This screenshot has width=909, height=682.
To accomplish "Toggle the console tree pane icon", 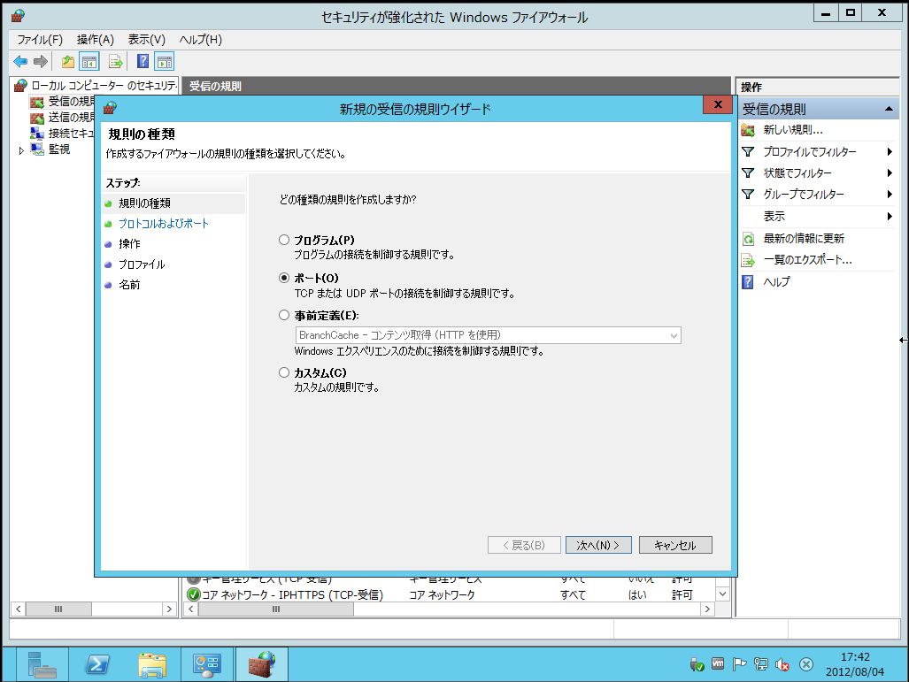I will [89, 61].
